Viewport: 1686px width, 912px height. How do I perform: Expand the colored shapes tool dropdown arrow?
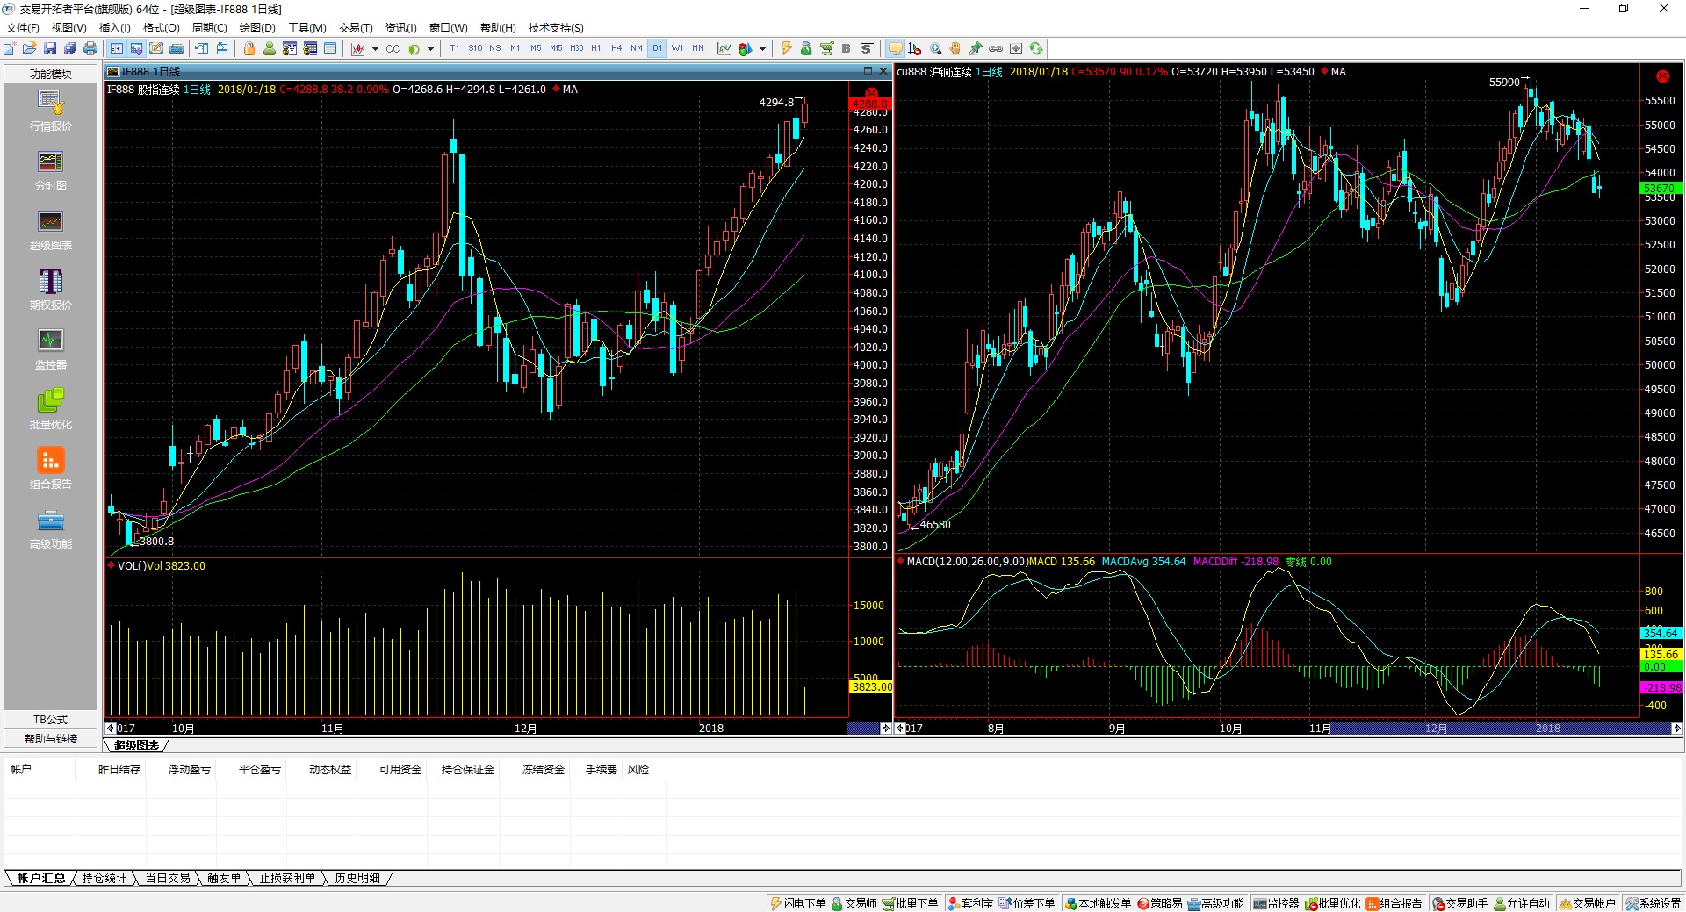(x=762, y=49)
